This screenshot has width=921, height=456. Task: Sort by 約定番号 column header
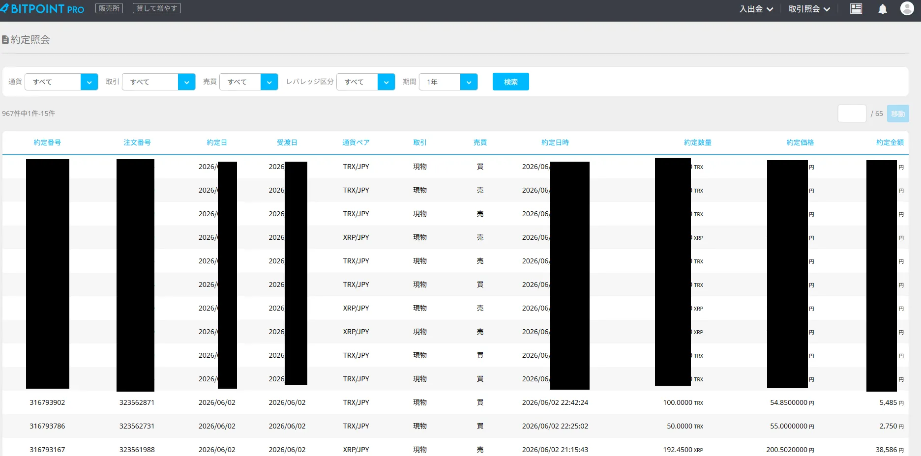pos(47,142)
